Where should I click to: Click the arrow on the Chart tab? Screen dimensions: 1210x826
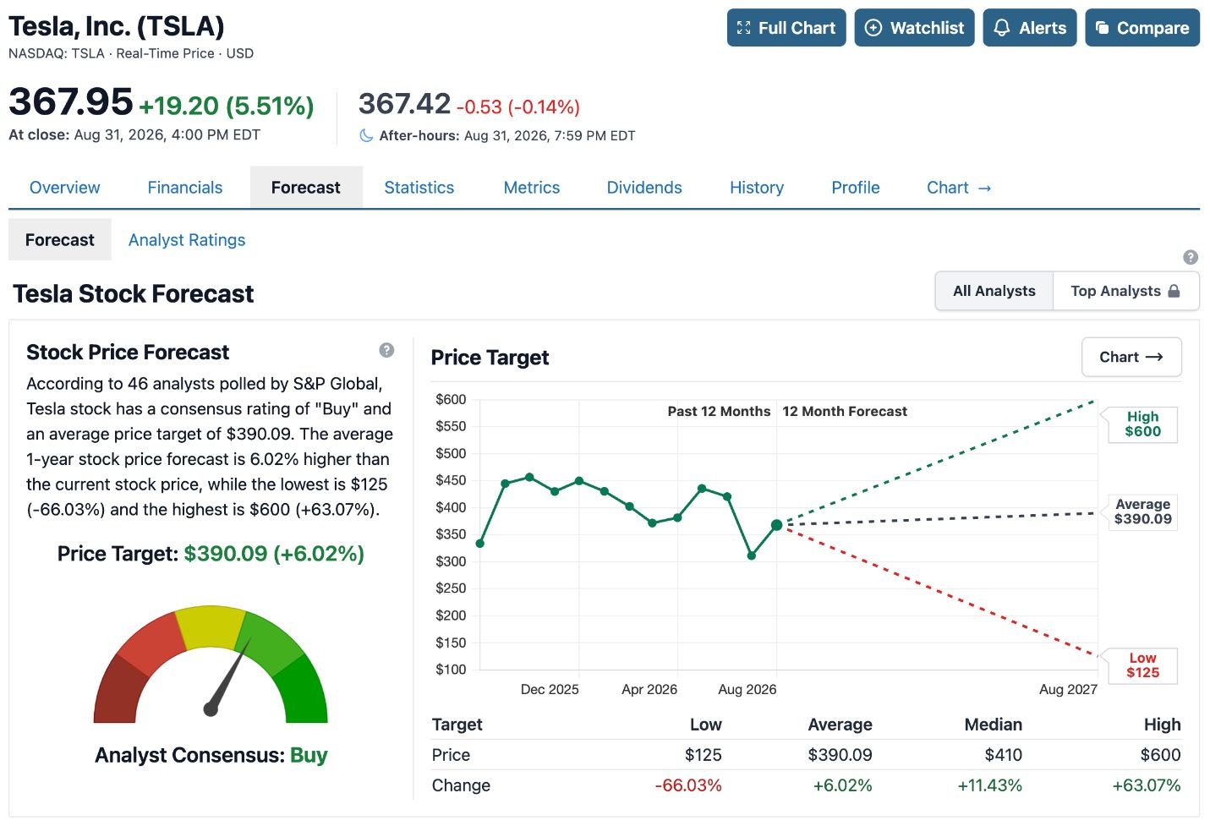984,189
